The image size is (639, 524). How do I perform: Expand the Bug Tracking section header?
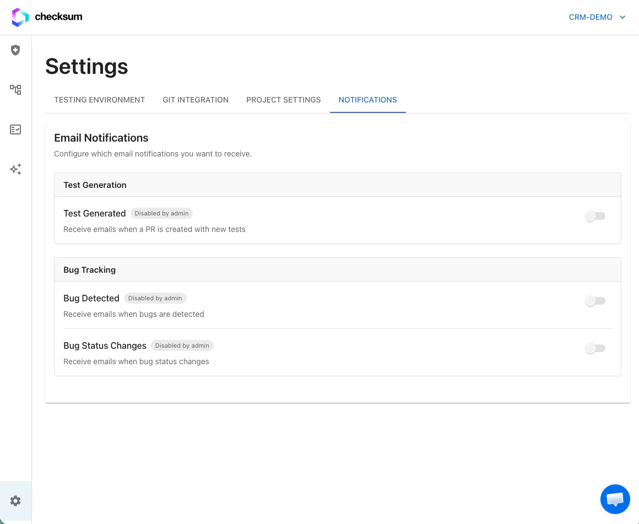[89, 269]
